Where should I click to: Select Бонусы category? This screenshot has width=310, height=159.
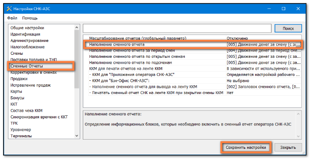click(17, 98)
